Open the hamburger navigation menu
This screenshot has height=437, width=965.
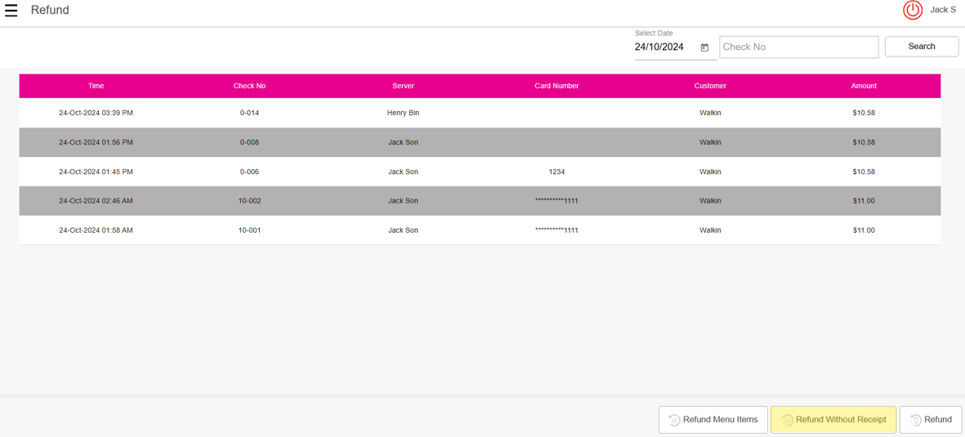tap(11, 11)
